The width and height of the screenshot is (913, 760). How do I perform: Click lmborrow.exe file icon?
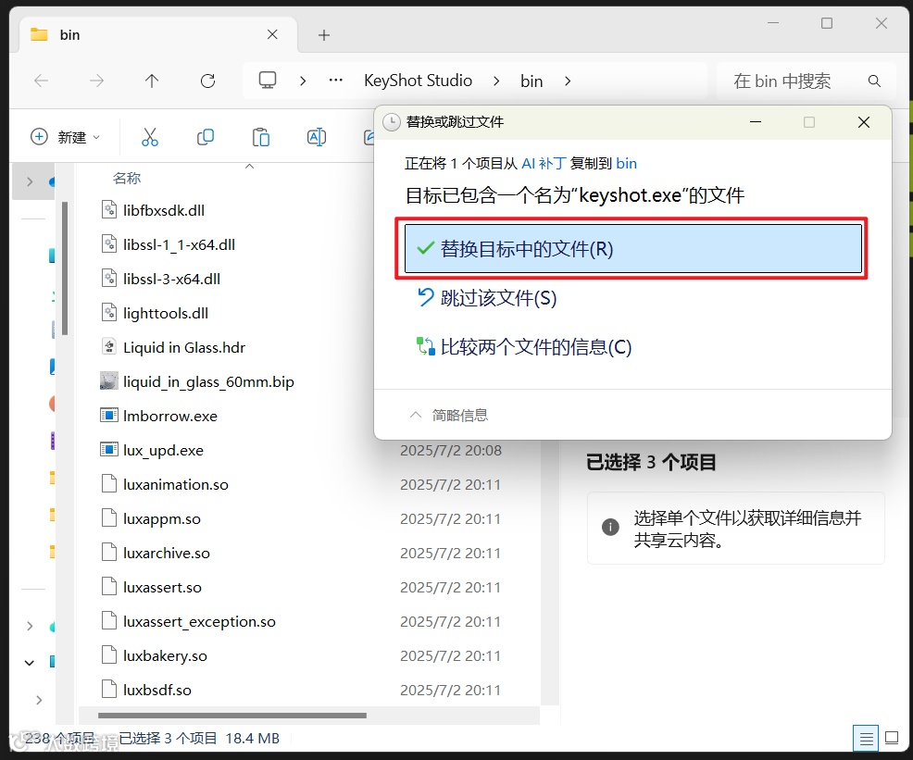point(109,416)
